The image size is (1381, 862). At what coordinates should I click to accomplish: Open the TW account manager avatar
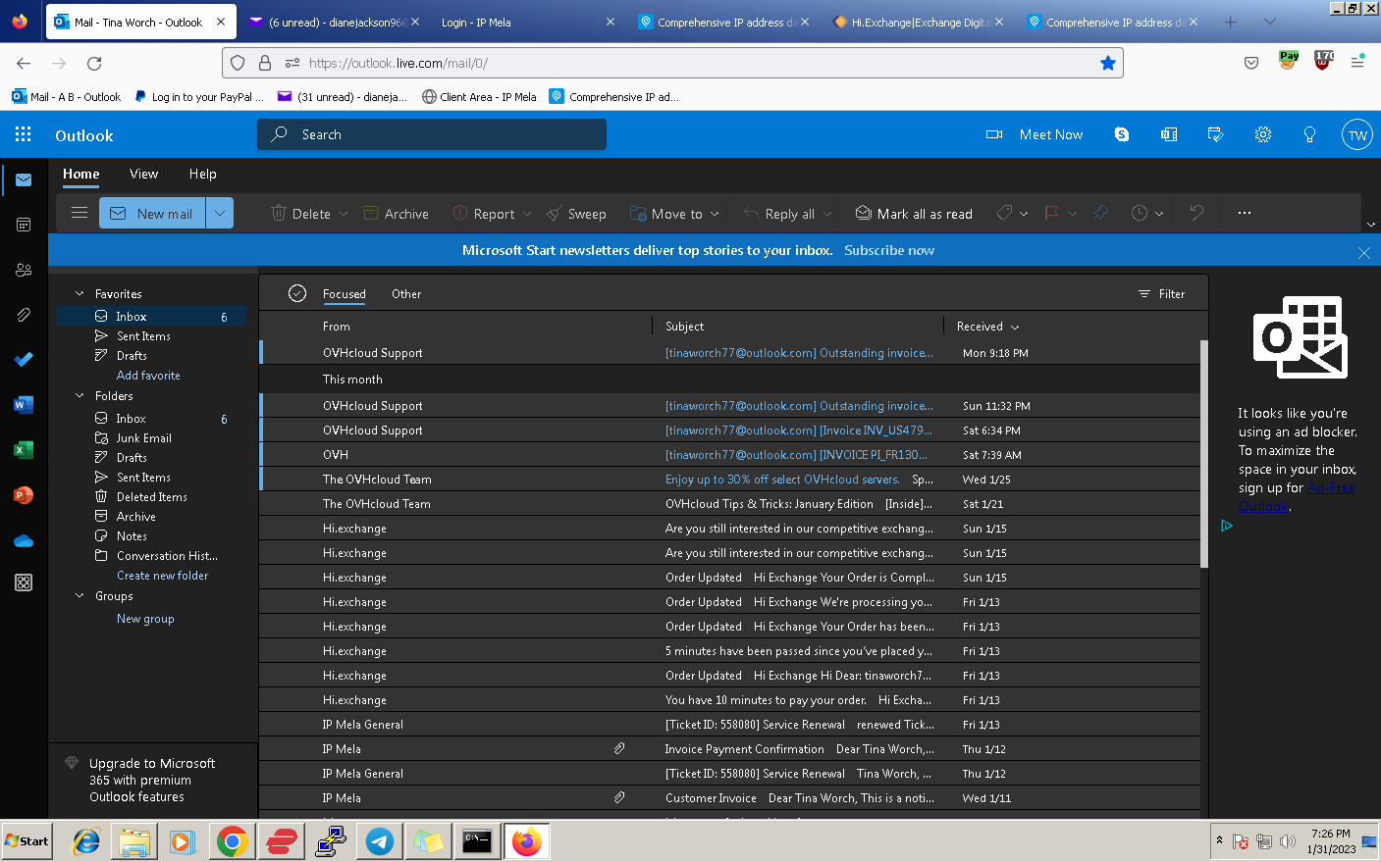pyautogui.click(x=1357, y=135)
